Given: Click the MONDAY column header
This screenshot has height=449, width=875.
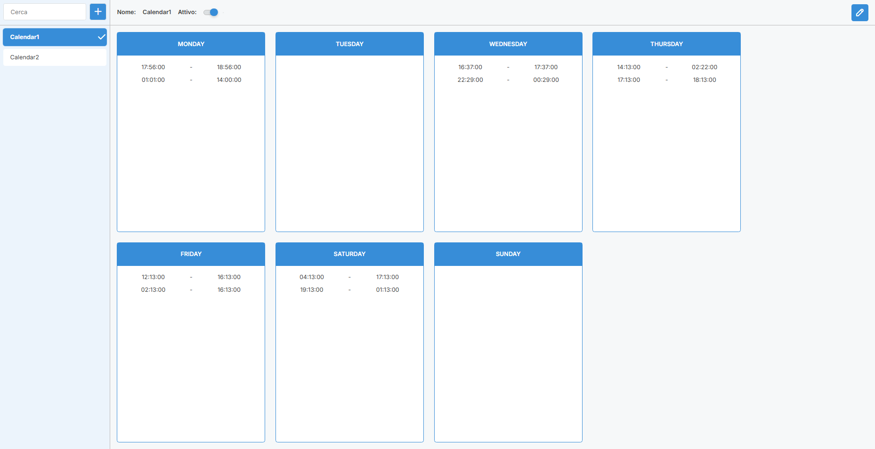Looking at the screenshot, I should click(191, 44).
